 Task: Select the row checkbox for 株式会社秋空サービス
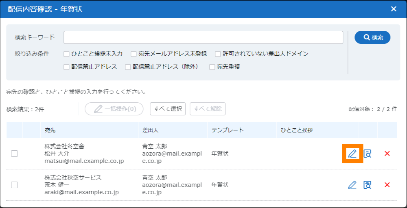coord(14,185)
